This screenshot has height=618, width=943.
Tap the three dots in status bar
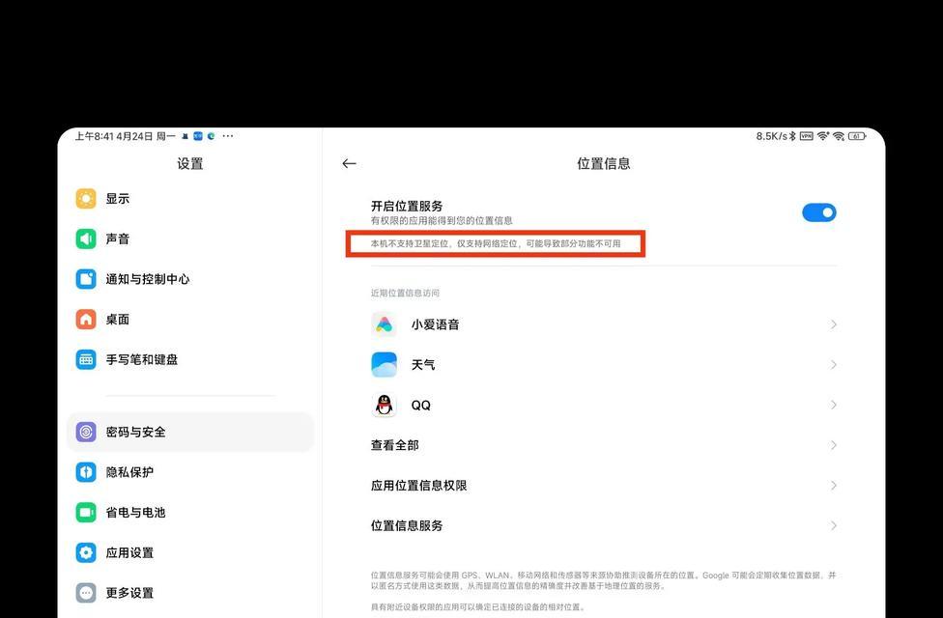[228, 136]
